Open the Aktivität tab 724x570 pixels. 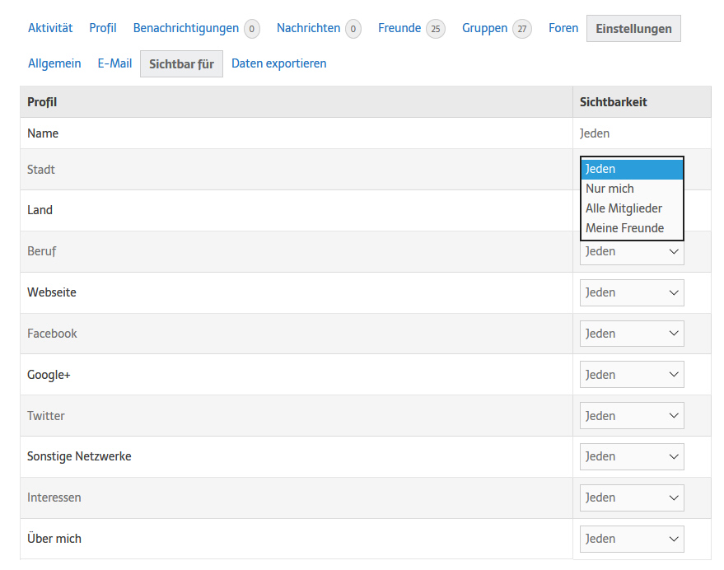point(50,28)
